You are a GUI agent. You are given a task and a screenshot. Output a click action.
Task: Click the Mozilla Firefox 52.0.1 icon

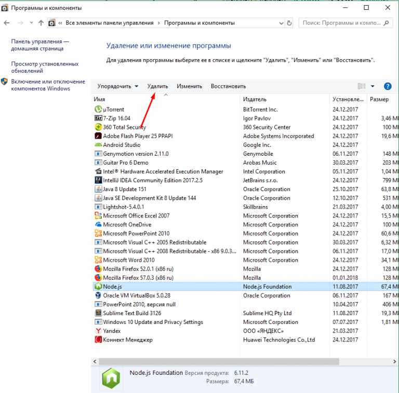[x=98, y=269]
